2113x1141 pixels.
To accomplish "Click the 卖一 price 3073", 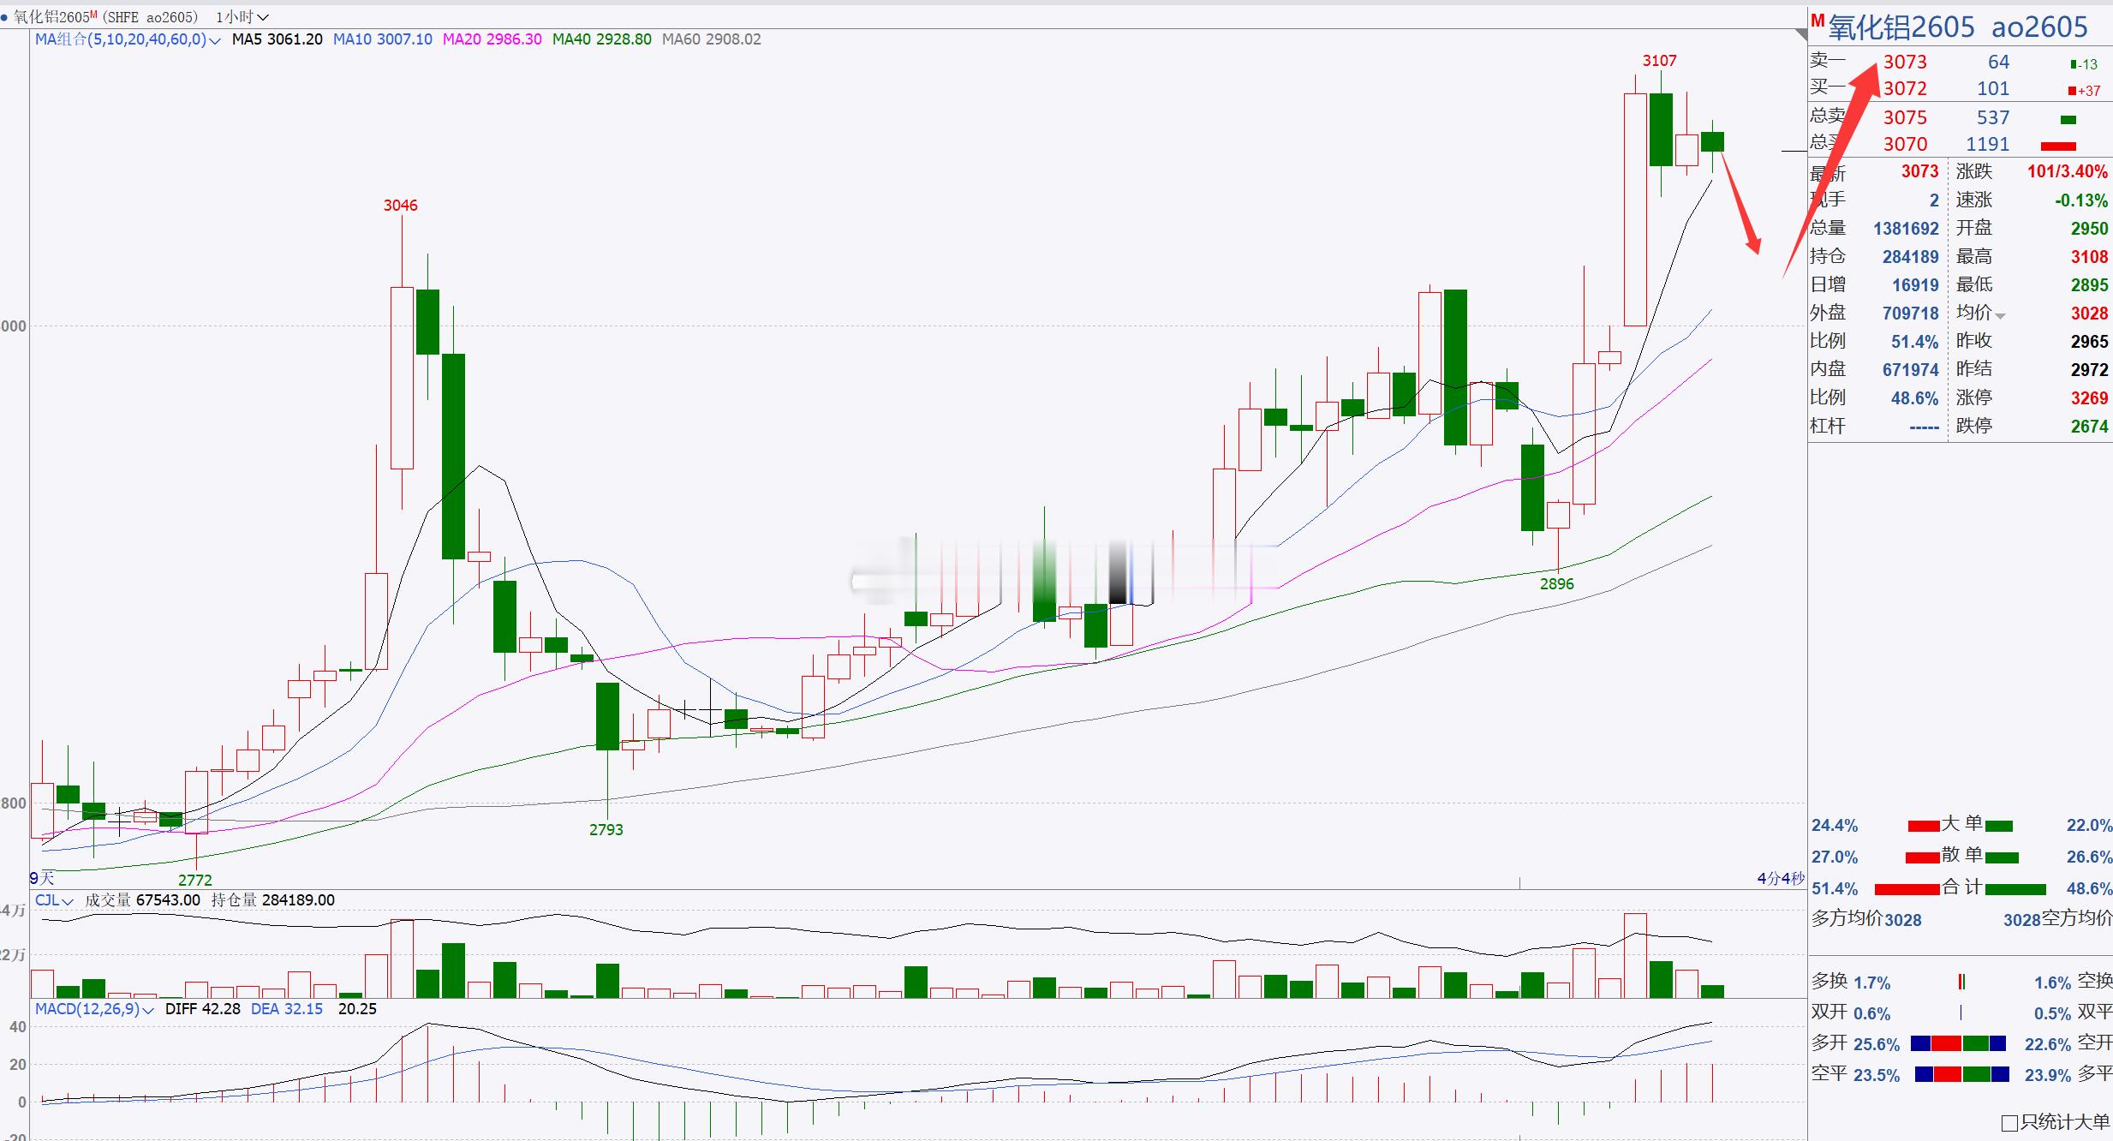I will tap(1905, 62).
